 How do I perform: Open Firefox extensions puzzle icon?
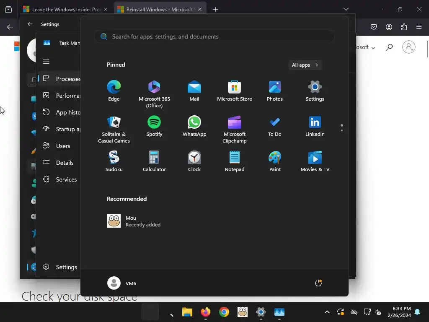point(404,27)
